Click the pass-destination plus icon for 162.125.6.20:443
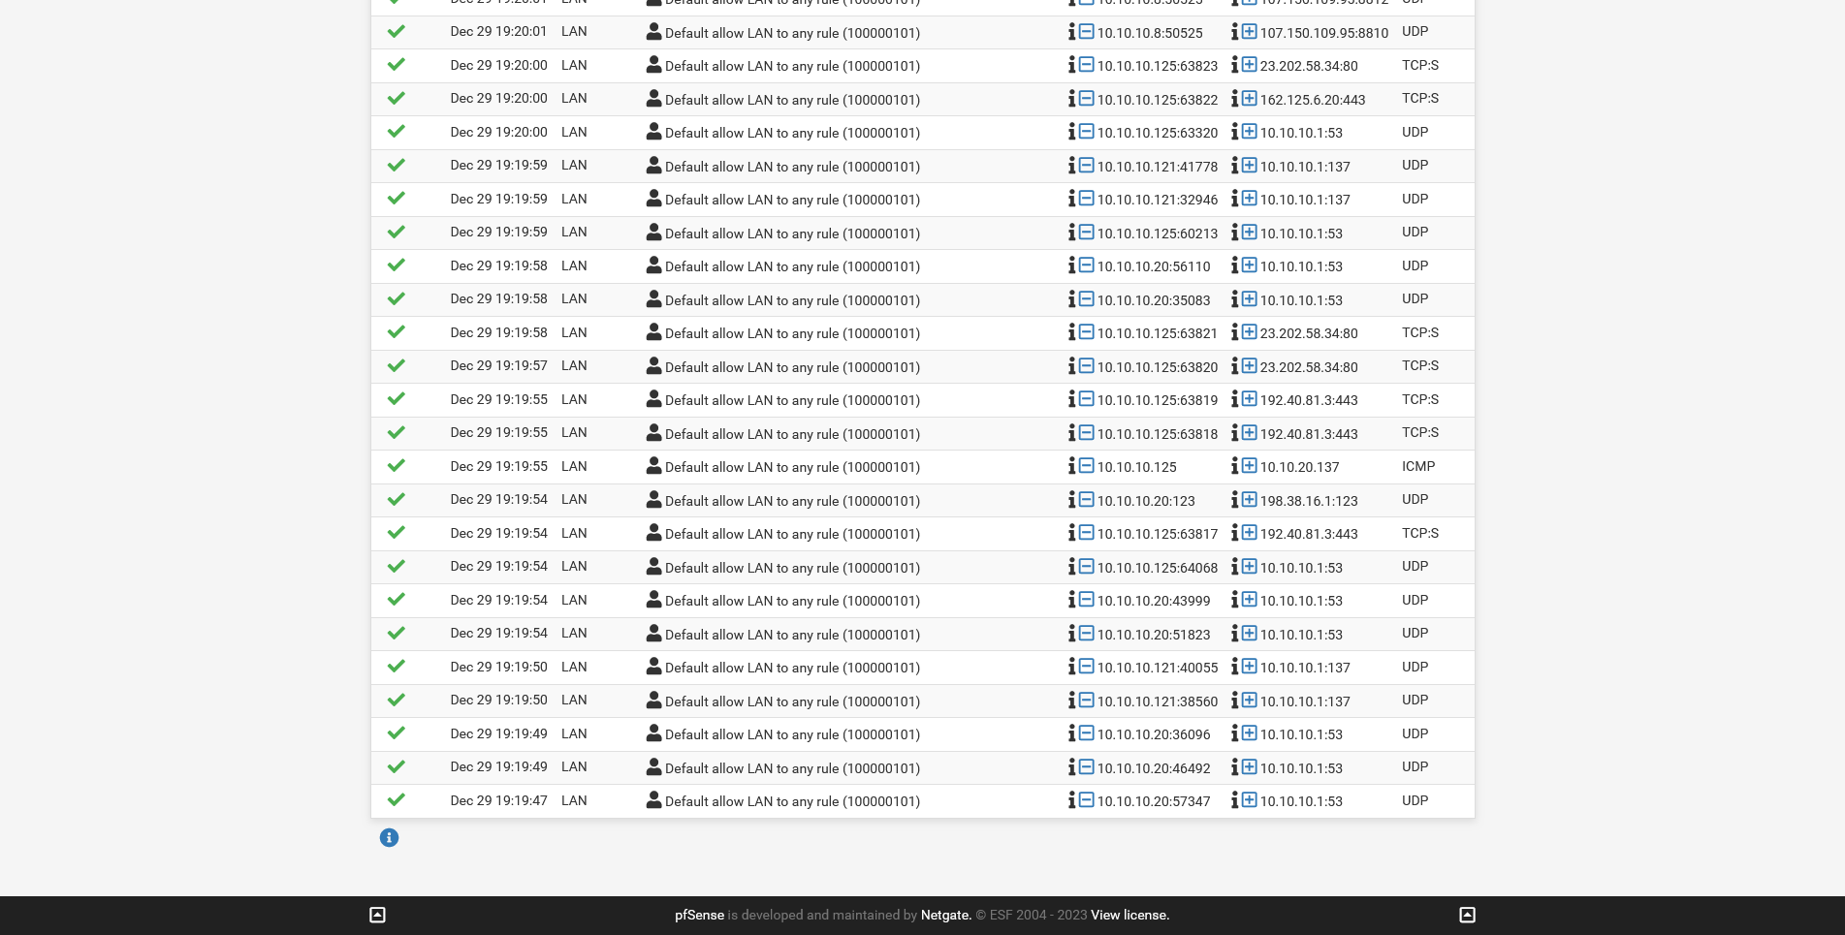Viewport: 1845px width, 935px height. coord(1250,99)
